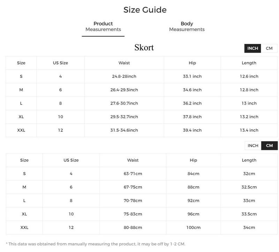Click Hip header in cm table
The height and width of the screenshot is (252, 279).
tap(193, 160)
